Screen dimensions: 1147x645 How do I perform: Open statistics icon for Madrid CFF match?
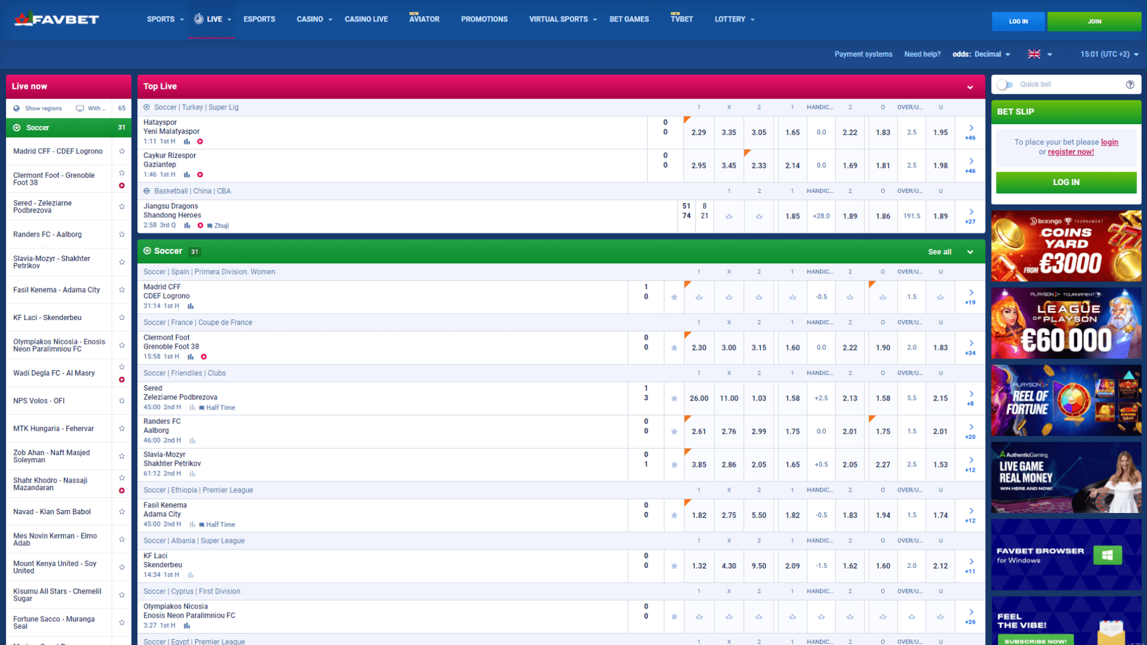pos(191,306)
